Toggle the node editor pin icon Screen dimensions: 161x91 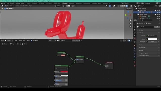(82, 40)
